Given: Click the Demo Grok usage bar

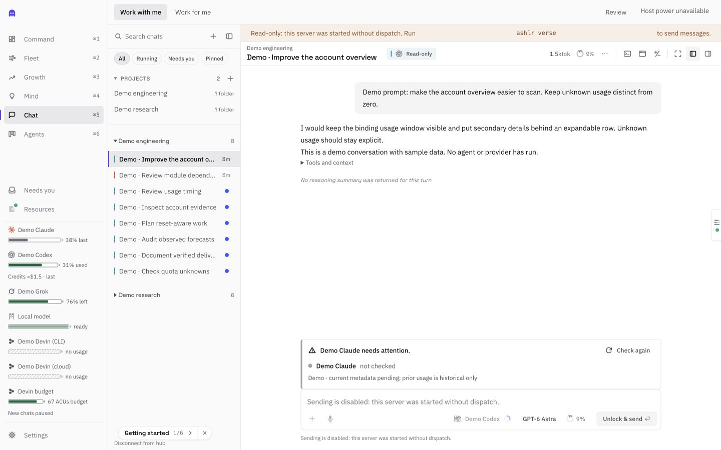Looking at the screenshot, I should [36, 301].
